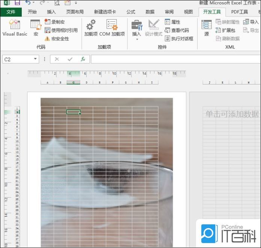
Task: Click Run Dialog (执行对话框)
Action: pos(179,39)
